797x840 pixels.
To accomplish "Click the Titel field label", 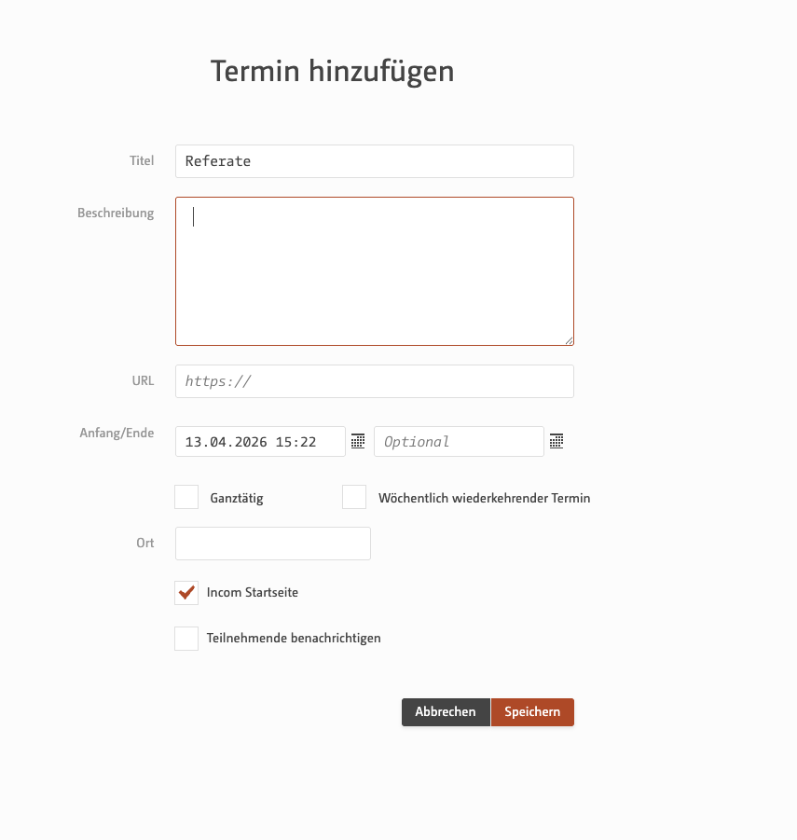I will [x=142, y=160].
